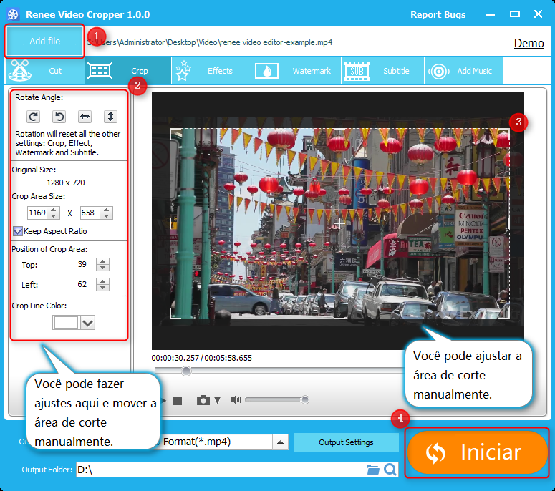Open the Subtitle tab
555x491 pixels.
pos(382,70)
